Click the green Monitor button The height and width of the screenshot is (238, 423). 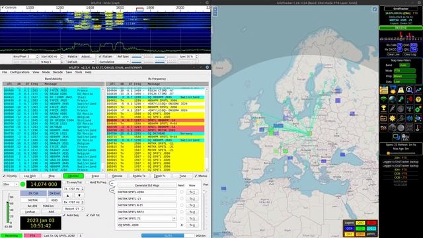(73, 176)
